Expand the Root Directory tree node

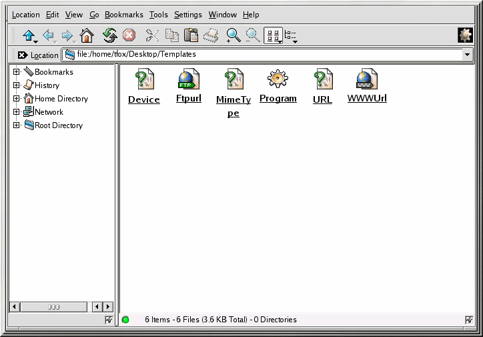coord(17,125)
